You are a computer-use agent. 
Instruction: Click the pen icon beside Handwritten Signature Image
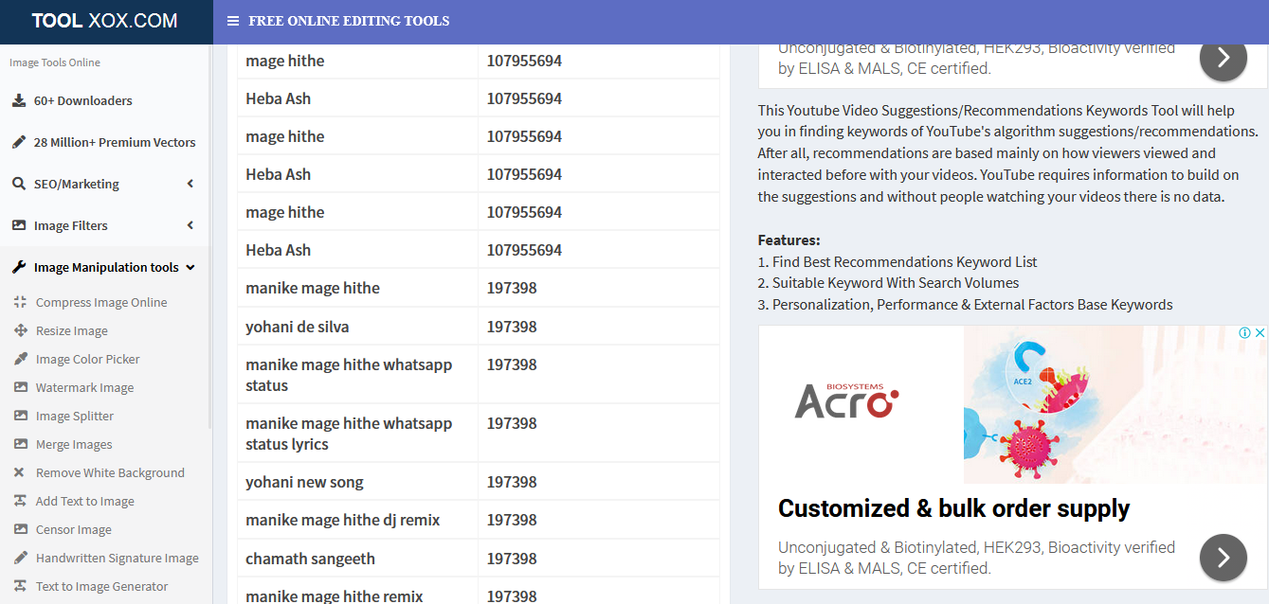[20, 558]
